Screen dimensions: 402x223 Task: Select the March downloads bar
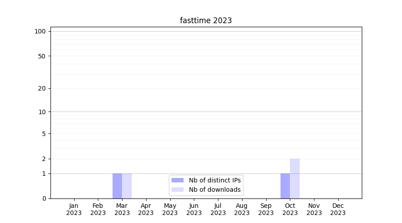click(x=127, y=186)
